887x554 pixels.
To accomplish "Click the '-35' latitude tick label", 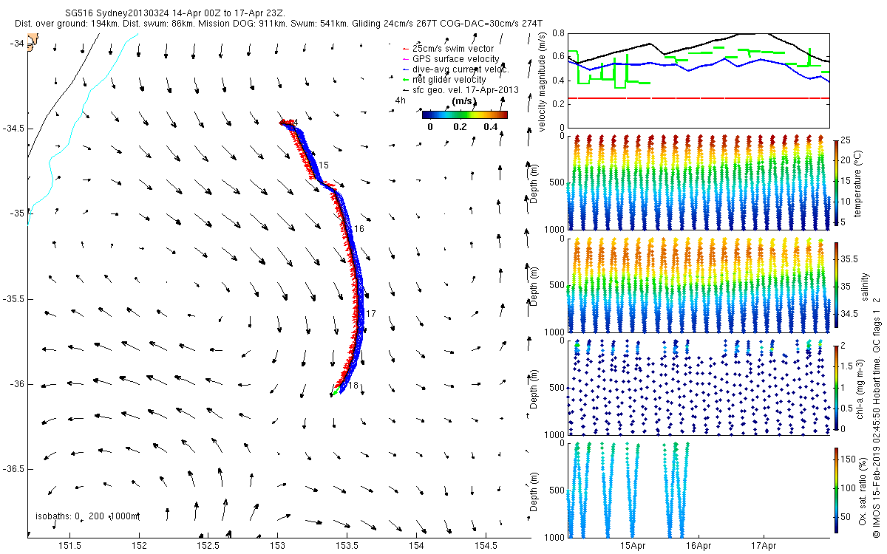I will click(16, 213).
